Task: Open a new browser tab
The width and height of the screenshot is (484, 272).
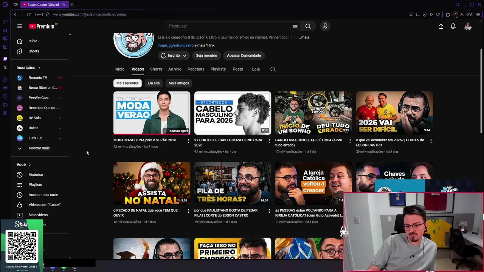Action: (x=72, y=5)
